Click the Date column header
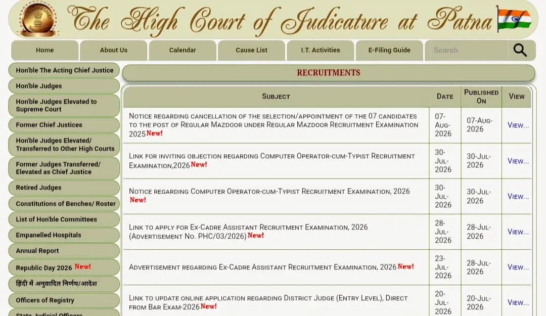This screenshot has width=546, height=316. [x=445, y=97]
